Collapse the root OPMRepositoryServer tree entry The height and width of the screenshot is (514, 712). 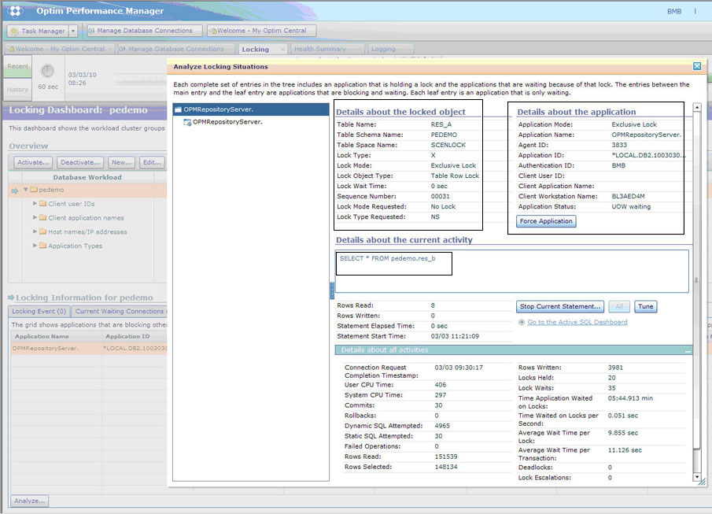179,109
